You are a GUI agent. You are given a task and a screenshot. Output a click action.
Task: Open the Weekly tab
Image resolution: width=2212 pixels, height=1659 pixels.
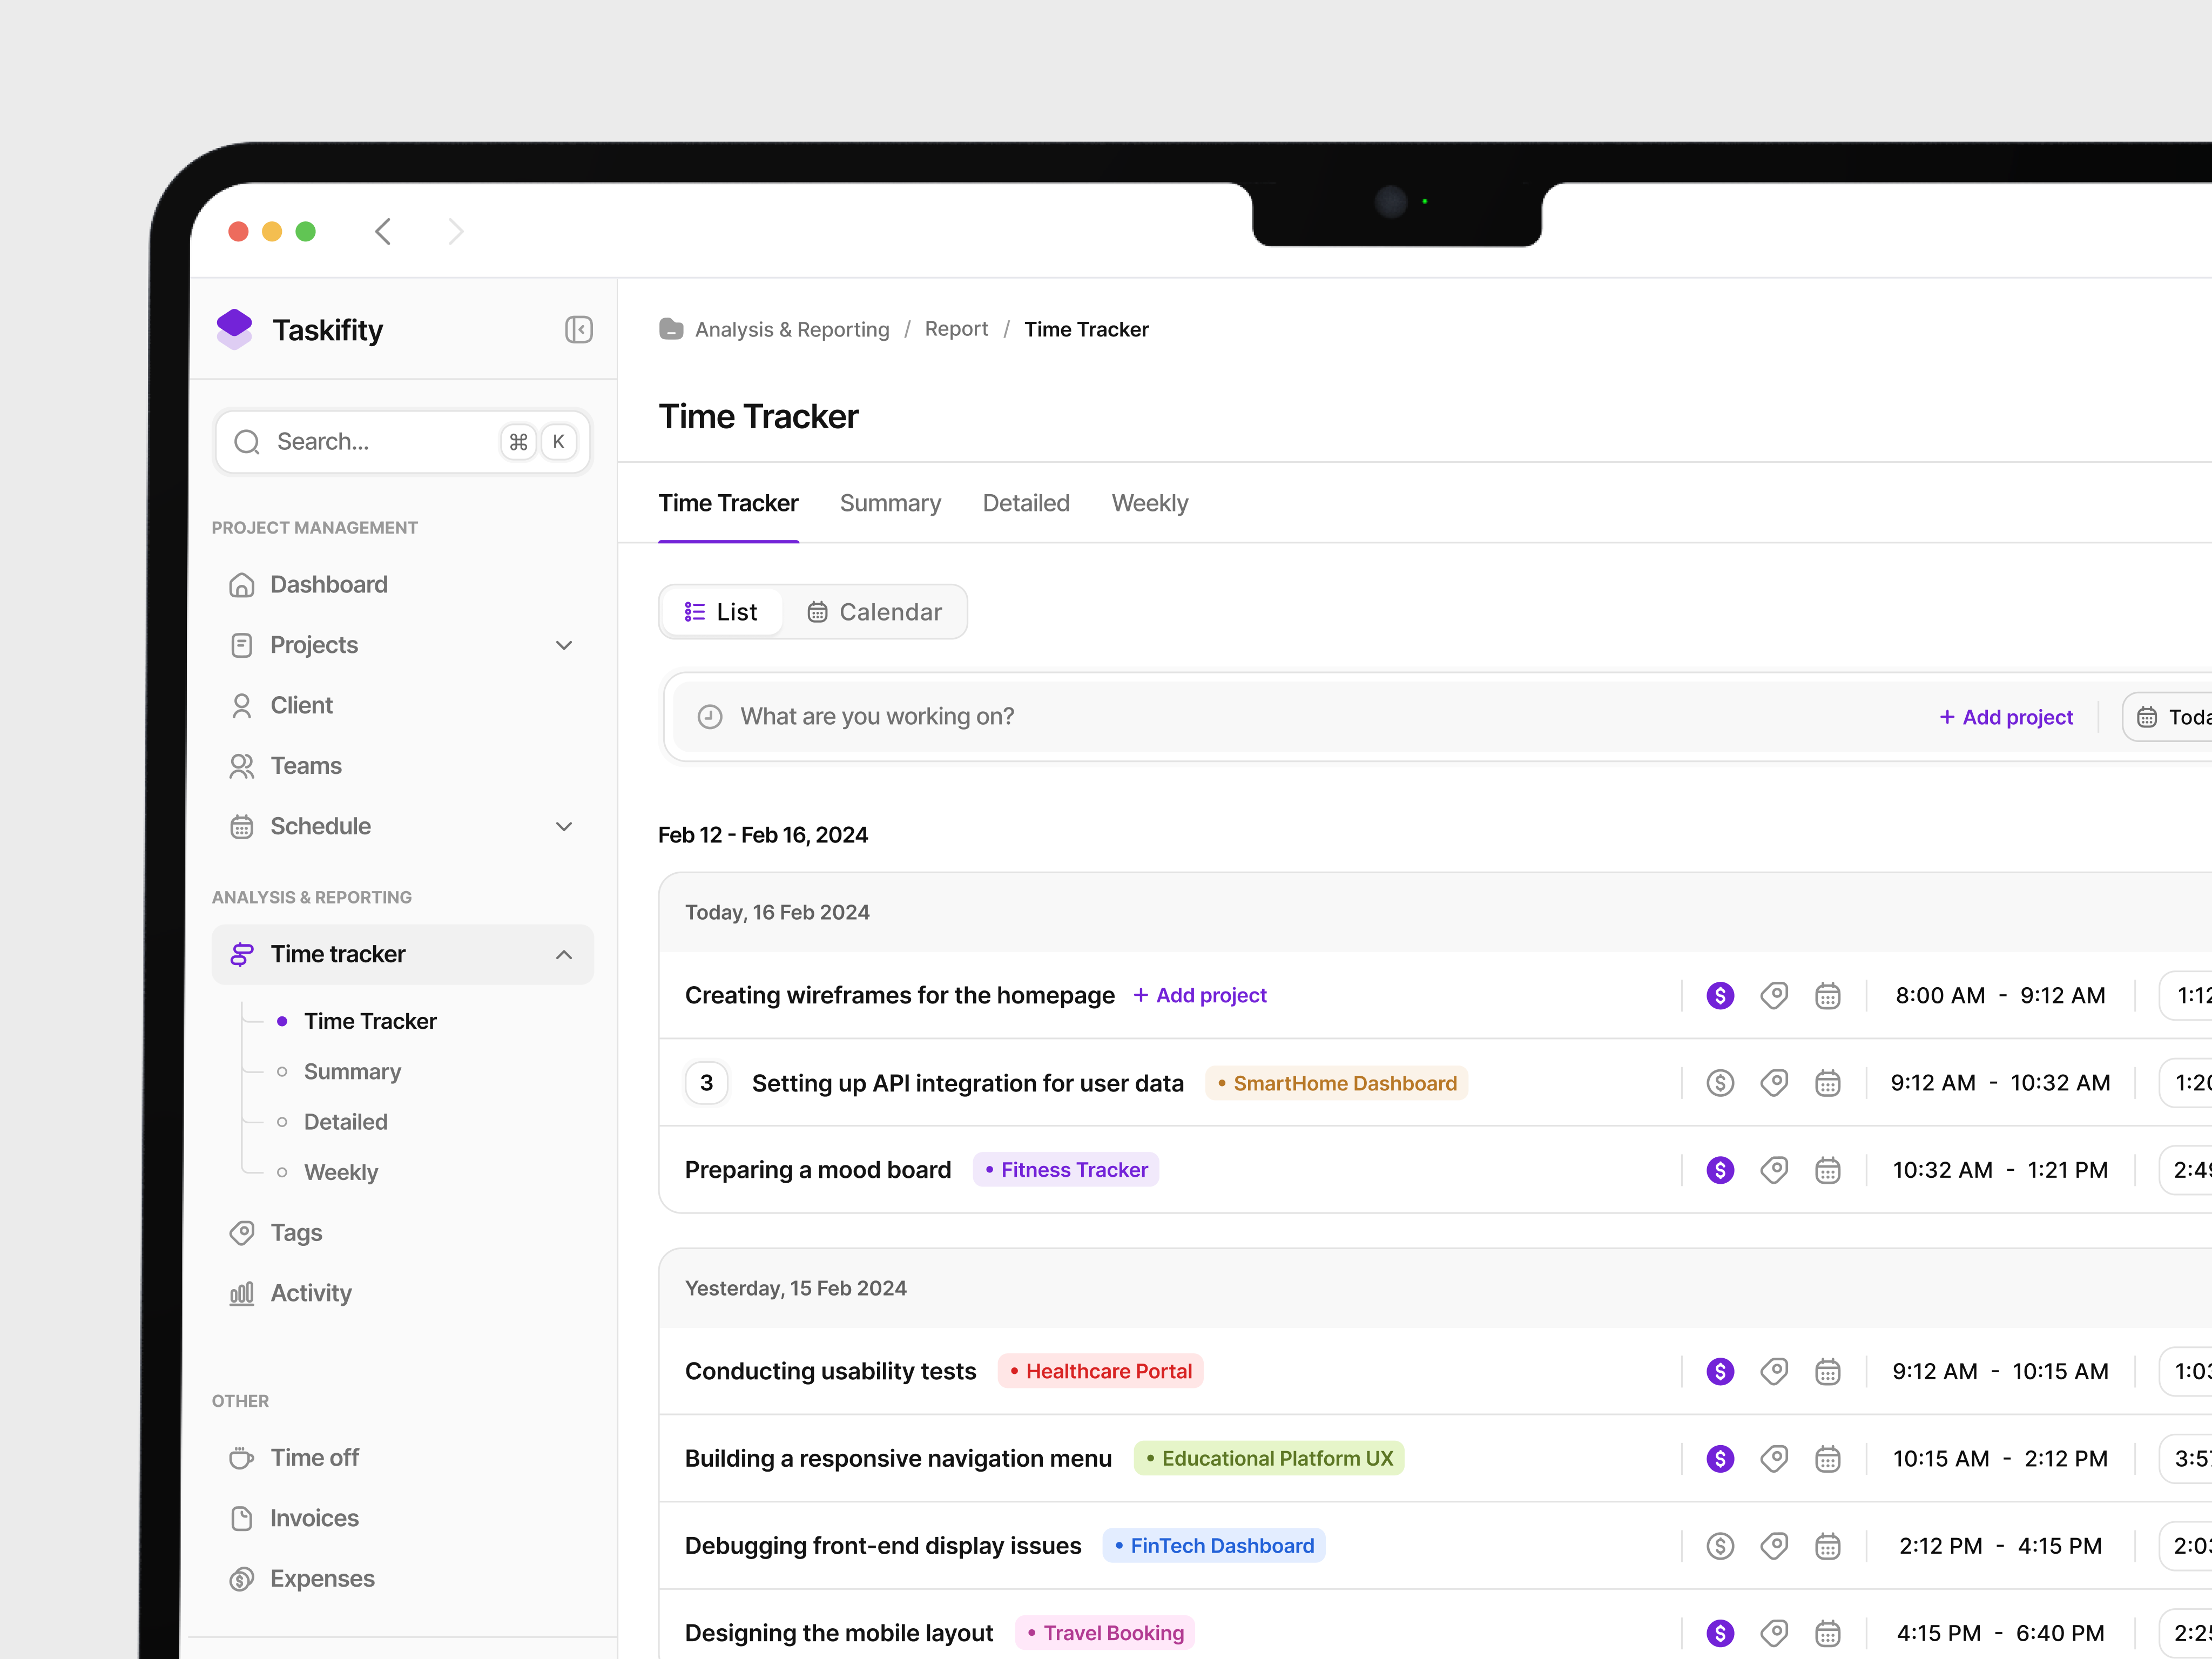click(x=1150, y=503)
